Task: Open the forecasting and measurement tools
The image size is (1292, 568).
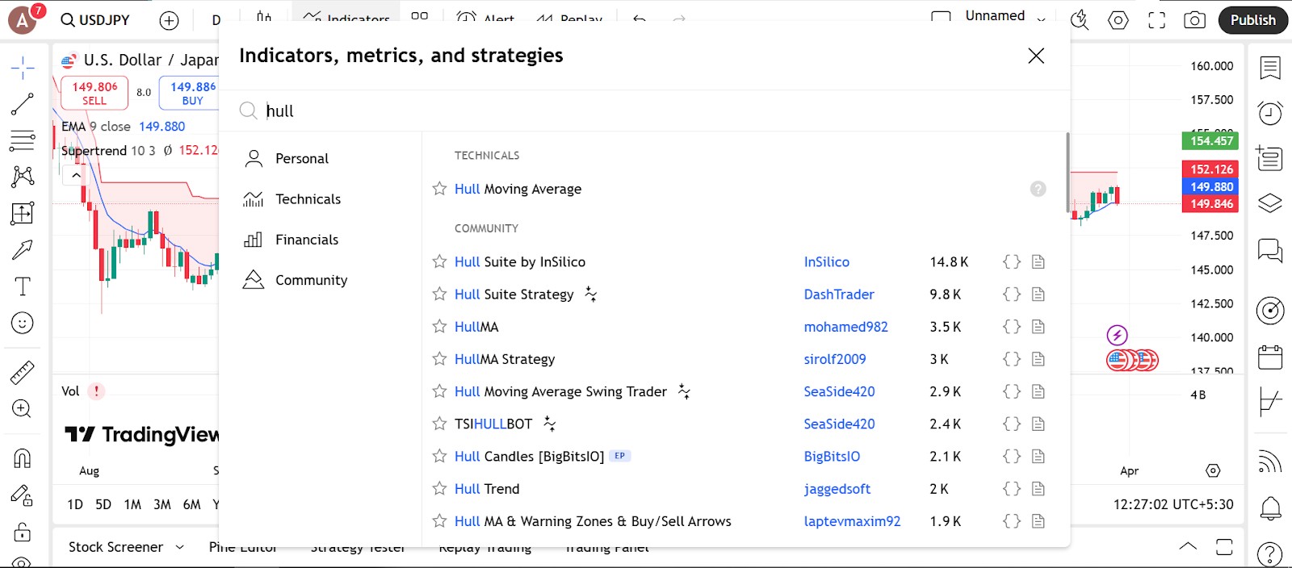Action: click(23, 213)
